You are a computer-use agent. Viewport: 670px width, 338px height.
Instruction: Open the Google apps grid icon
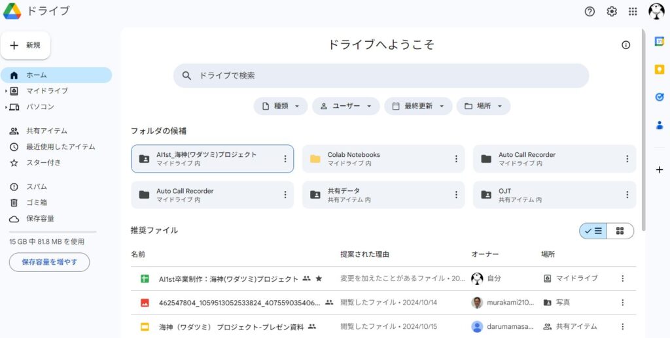point(633,12)
